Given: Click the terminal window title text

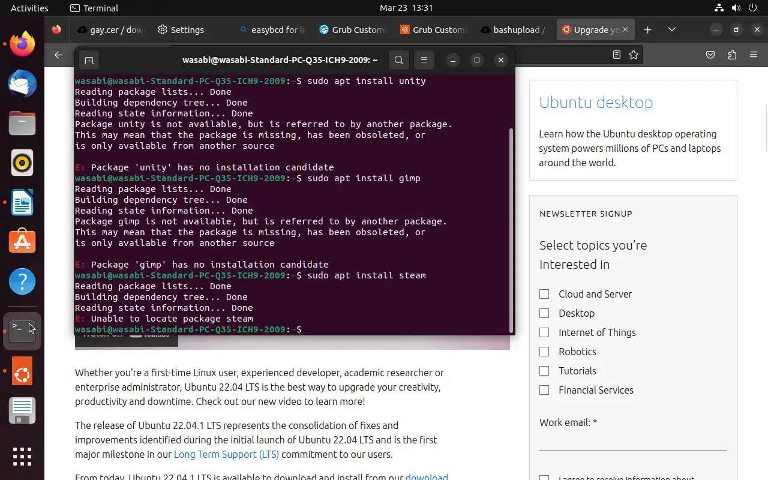Looking at the screenshot, I should coord(280,60).
